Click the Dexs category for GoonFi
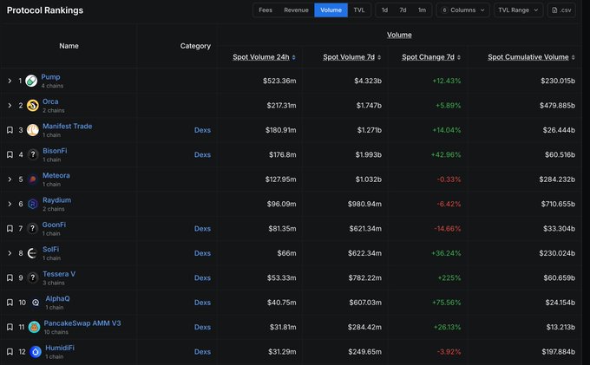 [x=202, y=229]
